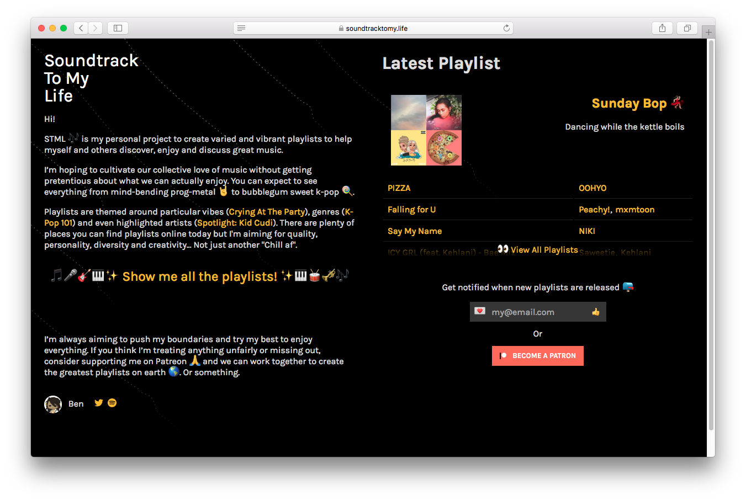
Task: Open Ben's Spotify profile via Spotify icon
Action: (112, 403)
